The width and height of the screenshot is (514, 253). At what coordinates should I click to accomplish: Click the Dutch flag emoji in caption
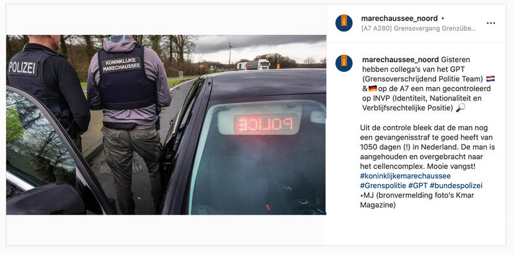pyautogui.click(x=490, y=79)
